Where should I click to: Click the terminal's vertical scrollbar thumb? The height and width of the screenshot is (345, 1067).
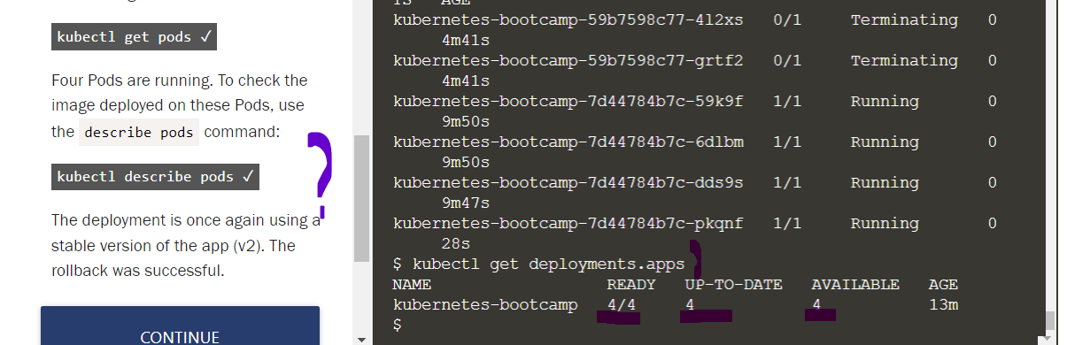point(1051,320)
